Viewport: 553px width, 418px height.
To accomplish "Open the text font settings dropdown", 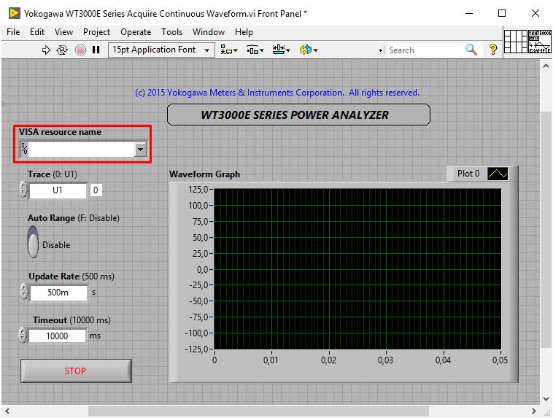I will pyautogui.click(x=161, y=50).
